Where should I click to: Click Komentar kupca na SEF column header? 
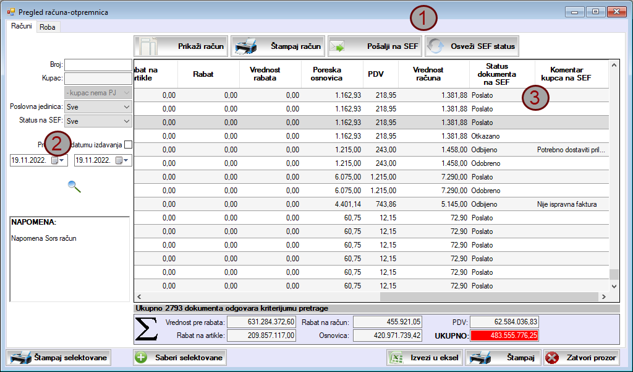(572, 74)
